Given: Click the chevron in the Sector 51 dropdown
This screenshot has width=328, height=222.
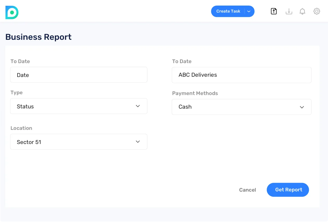Looking at the screenshot, I should point(138,142).
